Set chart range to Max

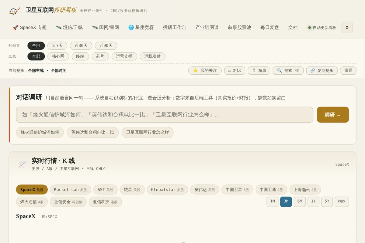[x=342, y=201]
